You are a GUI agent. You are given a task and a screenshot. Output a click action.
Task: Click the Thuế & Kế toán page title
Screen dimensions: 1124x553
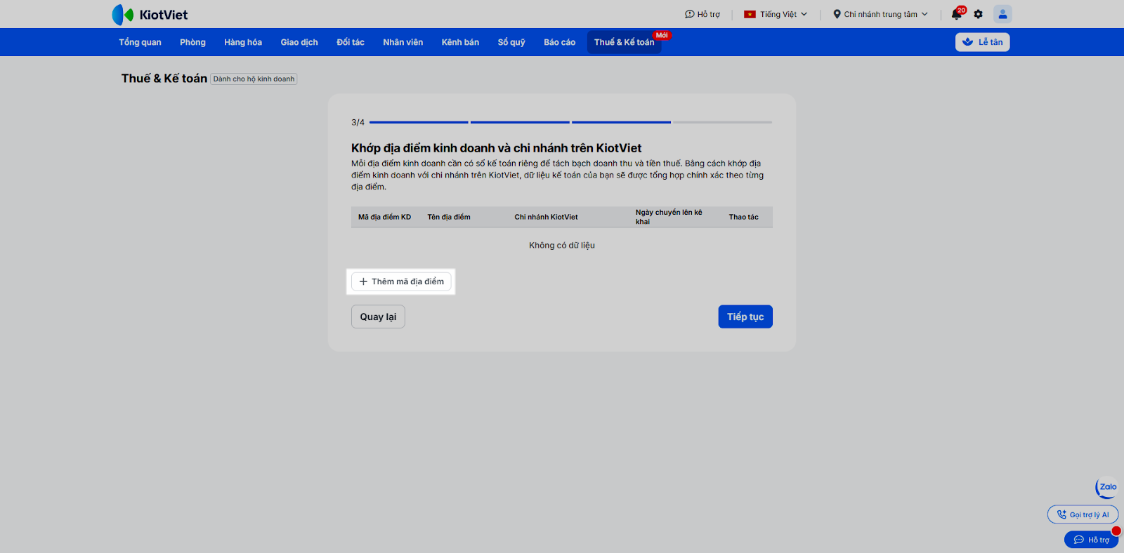point(164,79)
